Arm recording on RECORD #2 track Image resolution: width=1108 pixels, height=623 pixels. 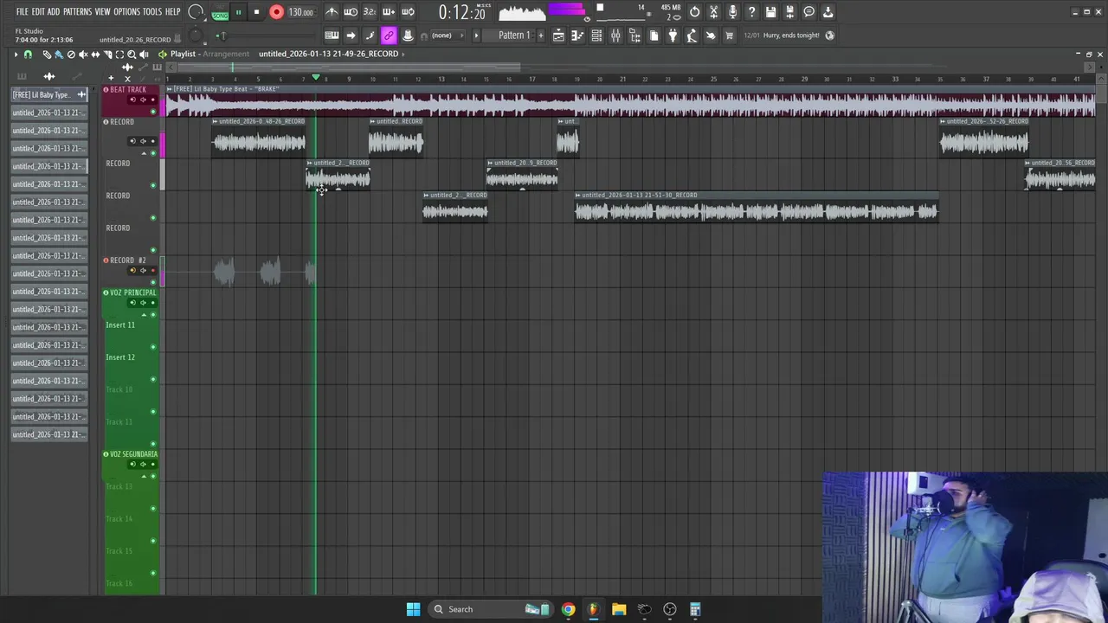coord(153,271)
